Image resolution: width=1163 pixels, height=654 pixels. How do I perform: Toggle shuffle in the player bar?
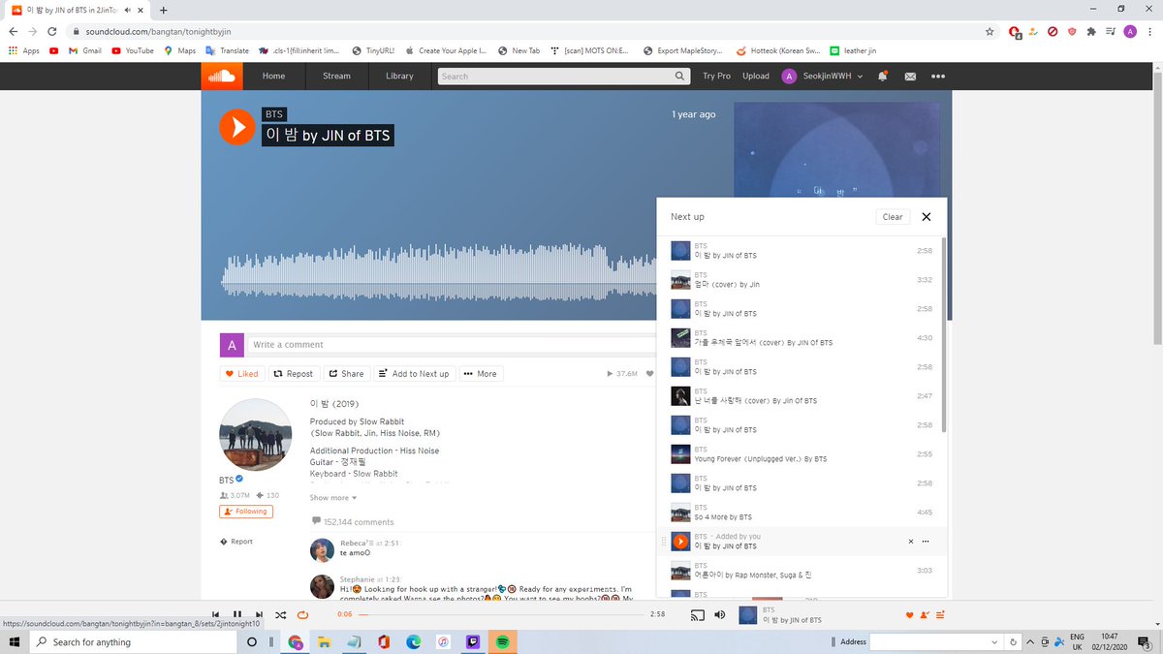tap(281, 614)
